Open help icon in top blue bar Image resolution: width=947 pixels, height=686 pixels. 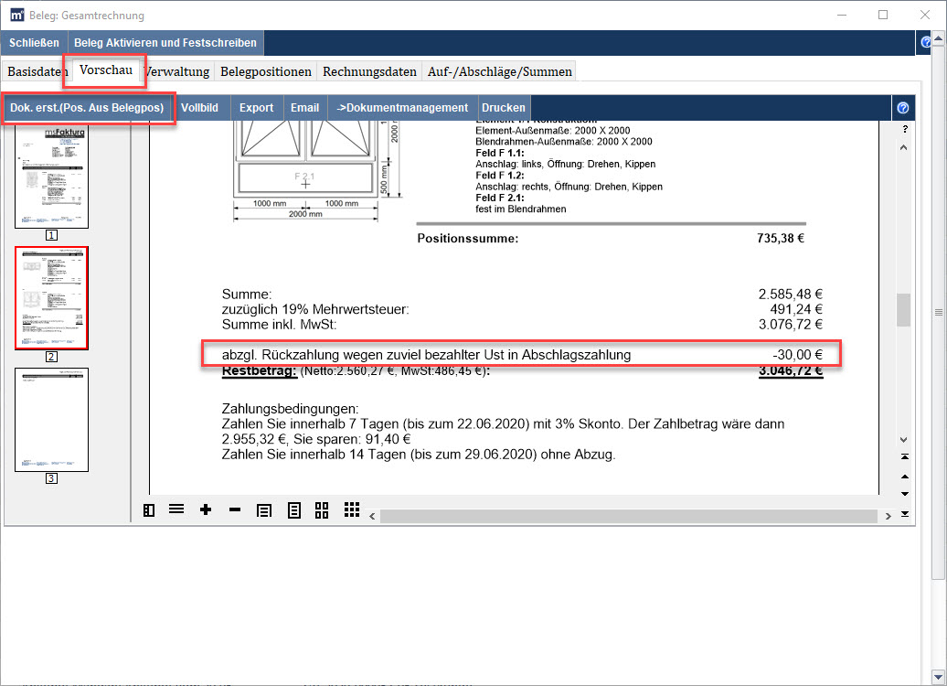[925, 42]
